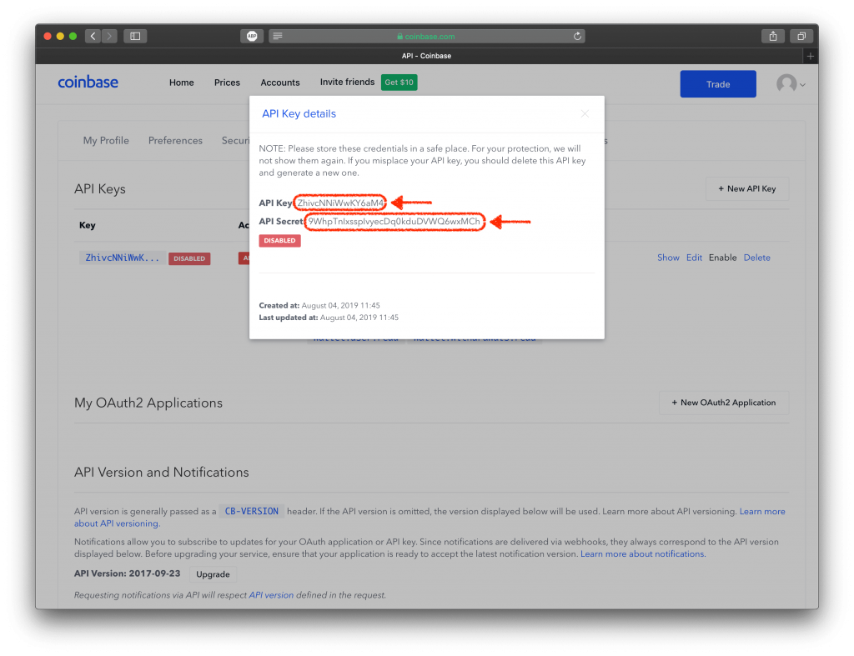Click the API - Coinbase tab title
The height and width of the screenshot is (656, 854).
click(x=426, y=56)
